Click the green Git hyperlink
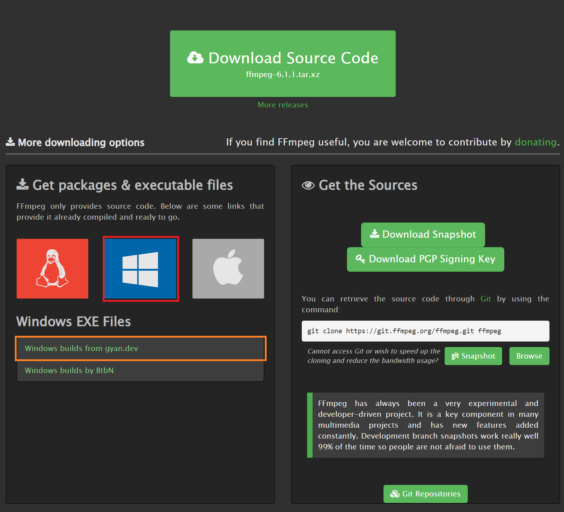This screenshot has height=512, width=564. pyautogui.click(x=485, y=299)
